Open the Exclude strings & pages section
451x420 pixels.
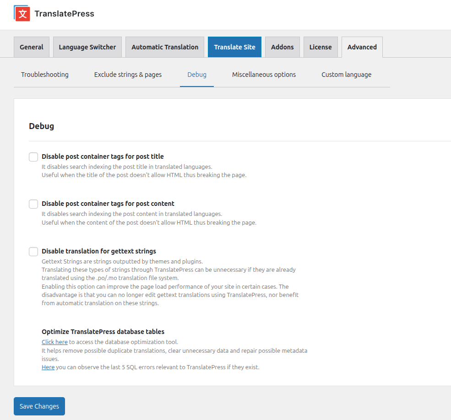point(128,75)
